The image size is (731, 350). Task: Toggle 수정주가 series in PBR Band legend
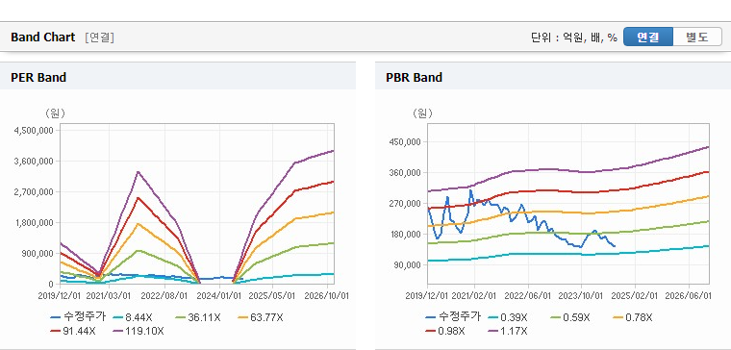(x=453, y=317)
